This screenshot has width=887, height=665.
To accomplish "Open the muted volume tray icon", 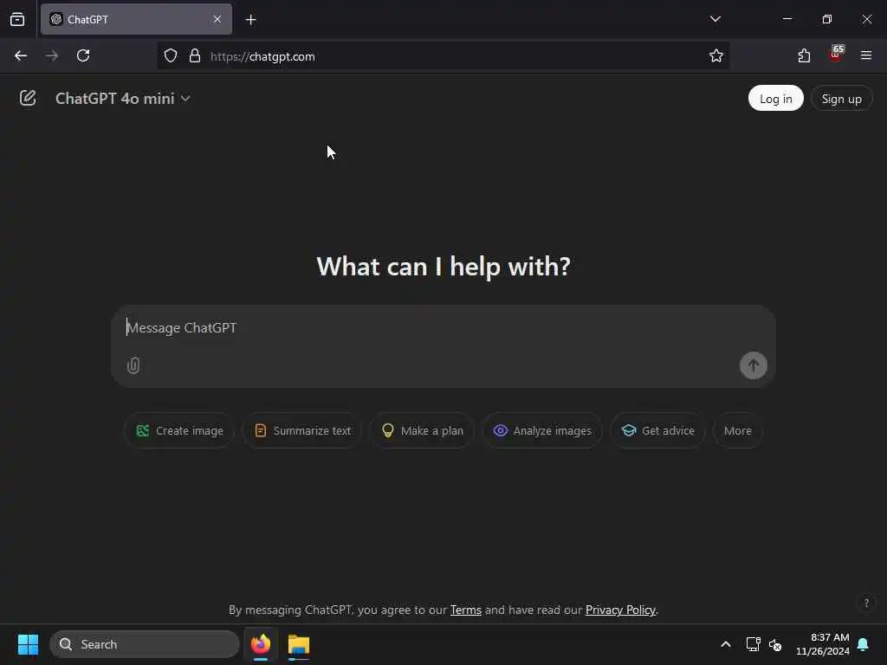I will coord(775,644).
